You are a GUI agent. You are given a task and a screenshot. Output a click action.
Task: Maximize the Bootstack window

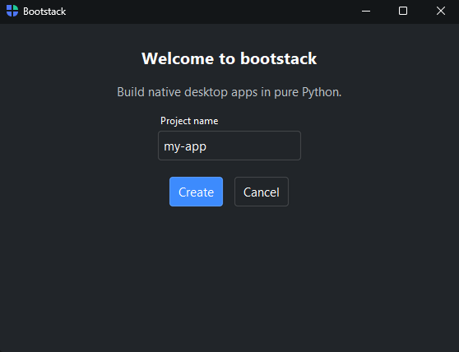coord(403,12)
